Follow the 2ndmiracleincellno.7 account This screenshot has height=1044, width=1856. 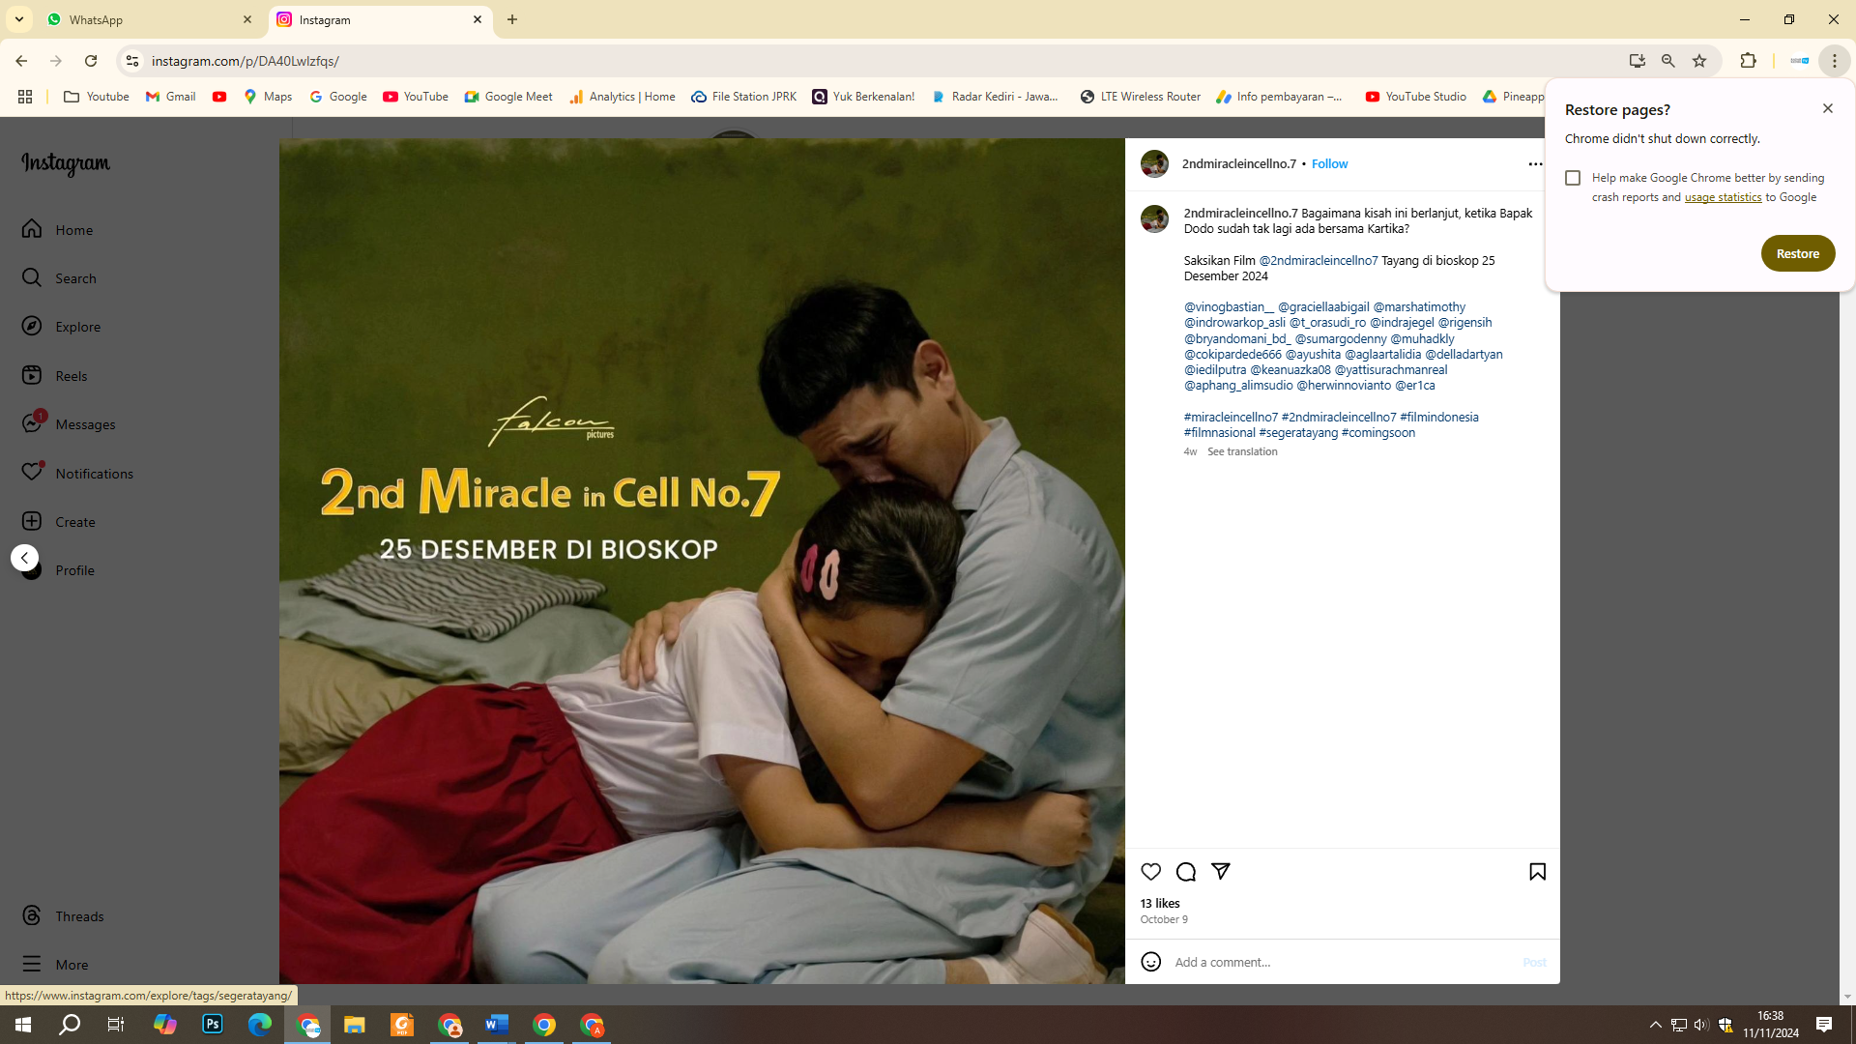coord(1329,164)
